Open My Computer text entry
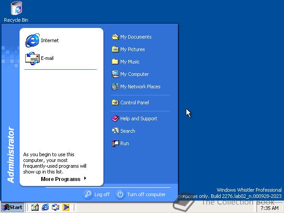The height and width of the screenshot is (213, 284). (x=134, y=74)
